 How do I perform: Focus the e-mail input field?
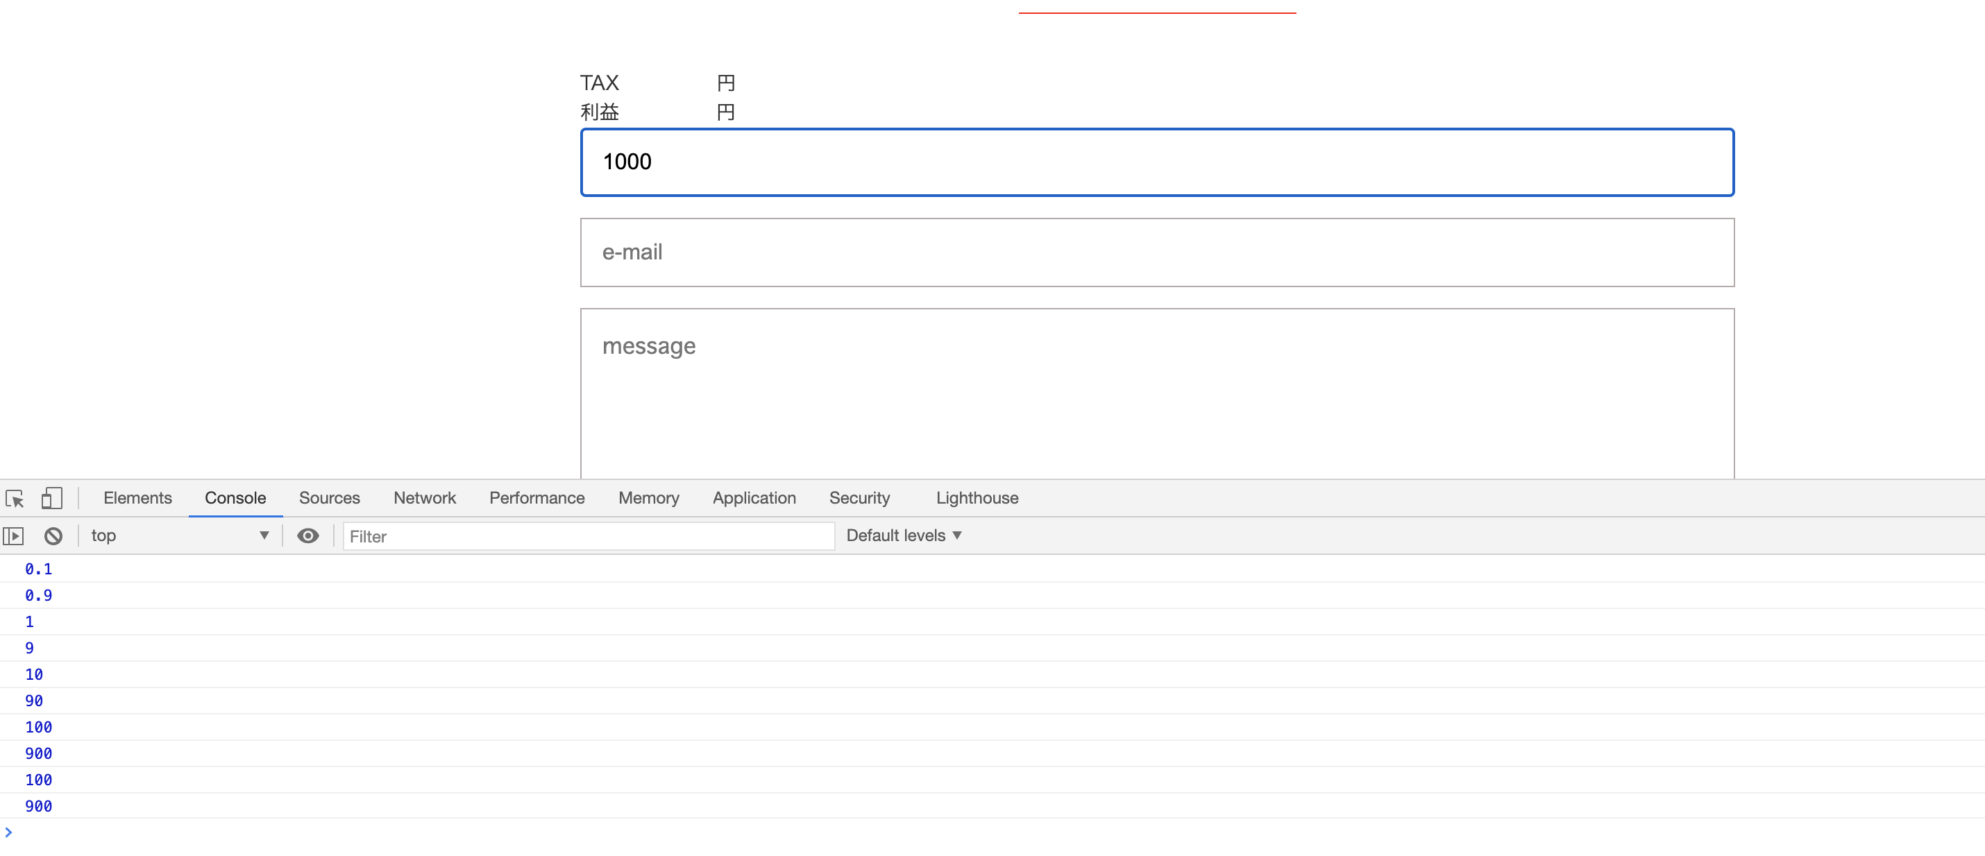pyautogui.click(x=1156, y=252)
